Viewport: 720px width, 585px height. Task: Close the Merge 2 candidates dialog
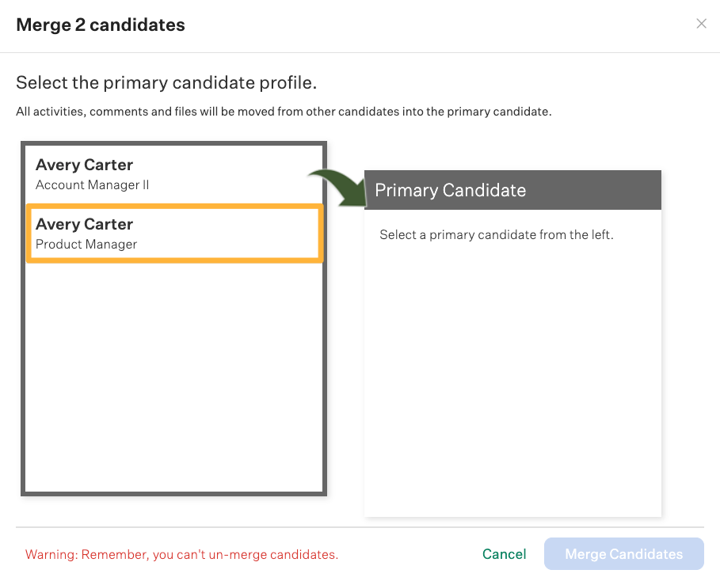[x=701, y=24]
